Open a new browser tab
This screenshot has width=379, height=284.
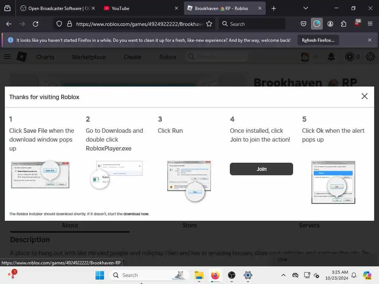274,9
